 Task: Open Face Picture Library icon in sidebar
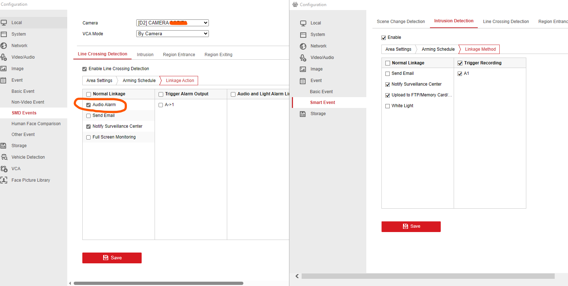coord(4,180)
